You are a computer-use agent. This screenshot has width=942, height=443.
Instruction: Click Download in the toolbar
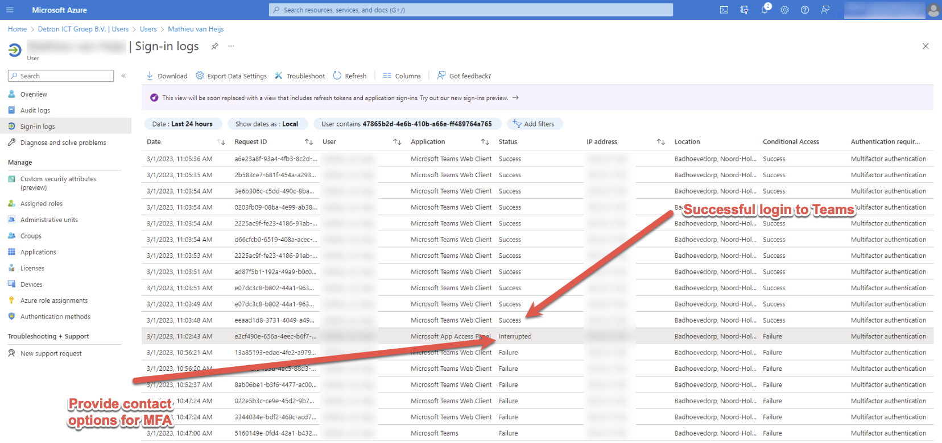167,76
